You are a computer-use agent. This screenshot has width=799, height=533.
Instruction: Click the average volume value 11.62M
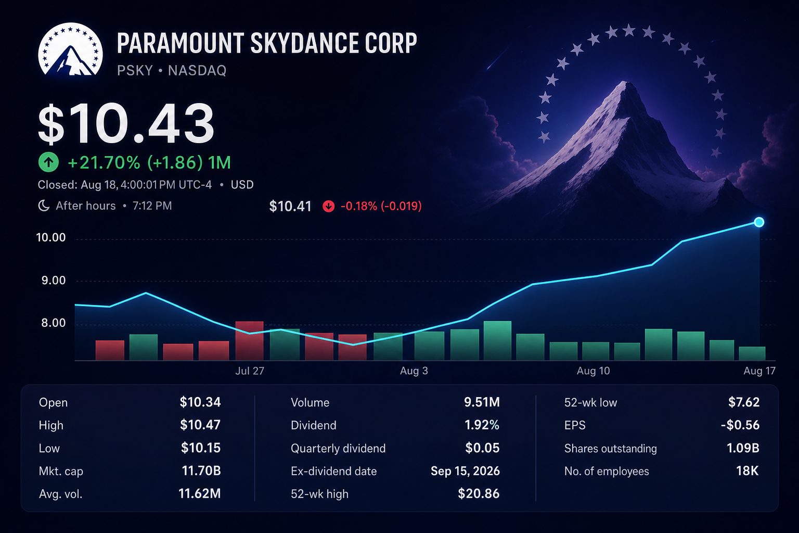point(200,493)
